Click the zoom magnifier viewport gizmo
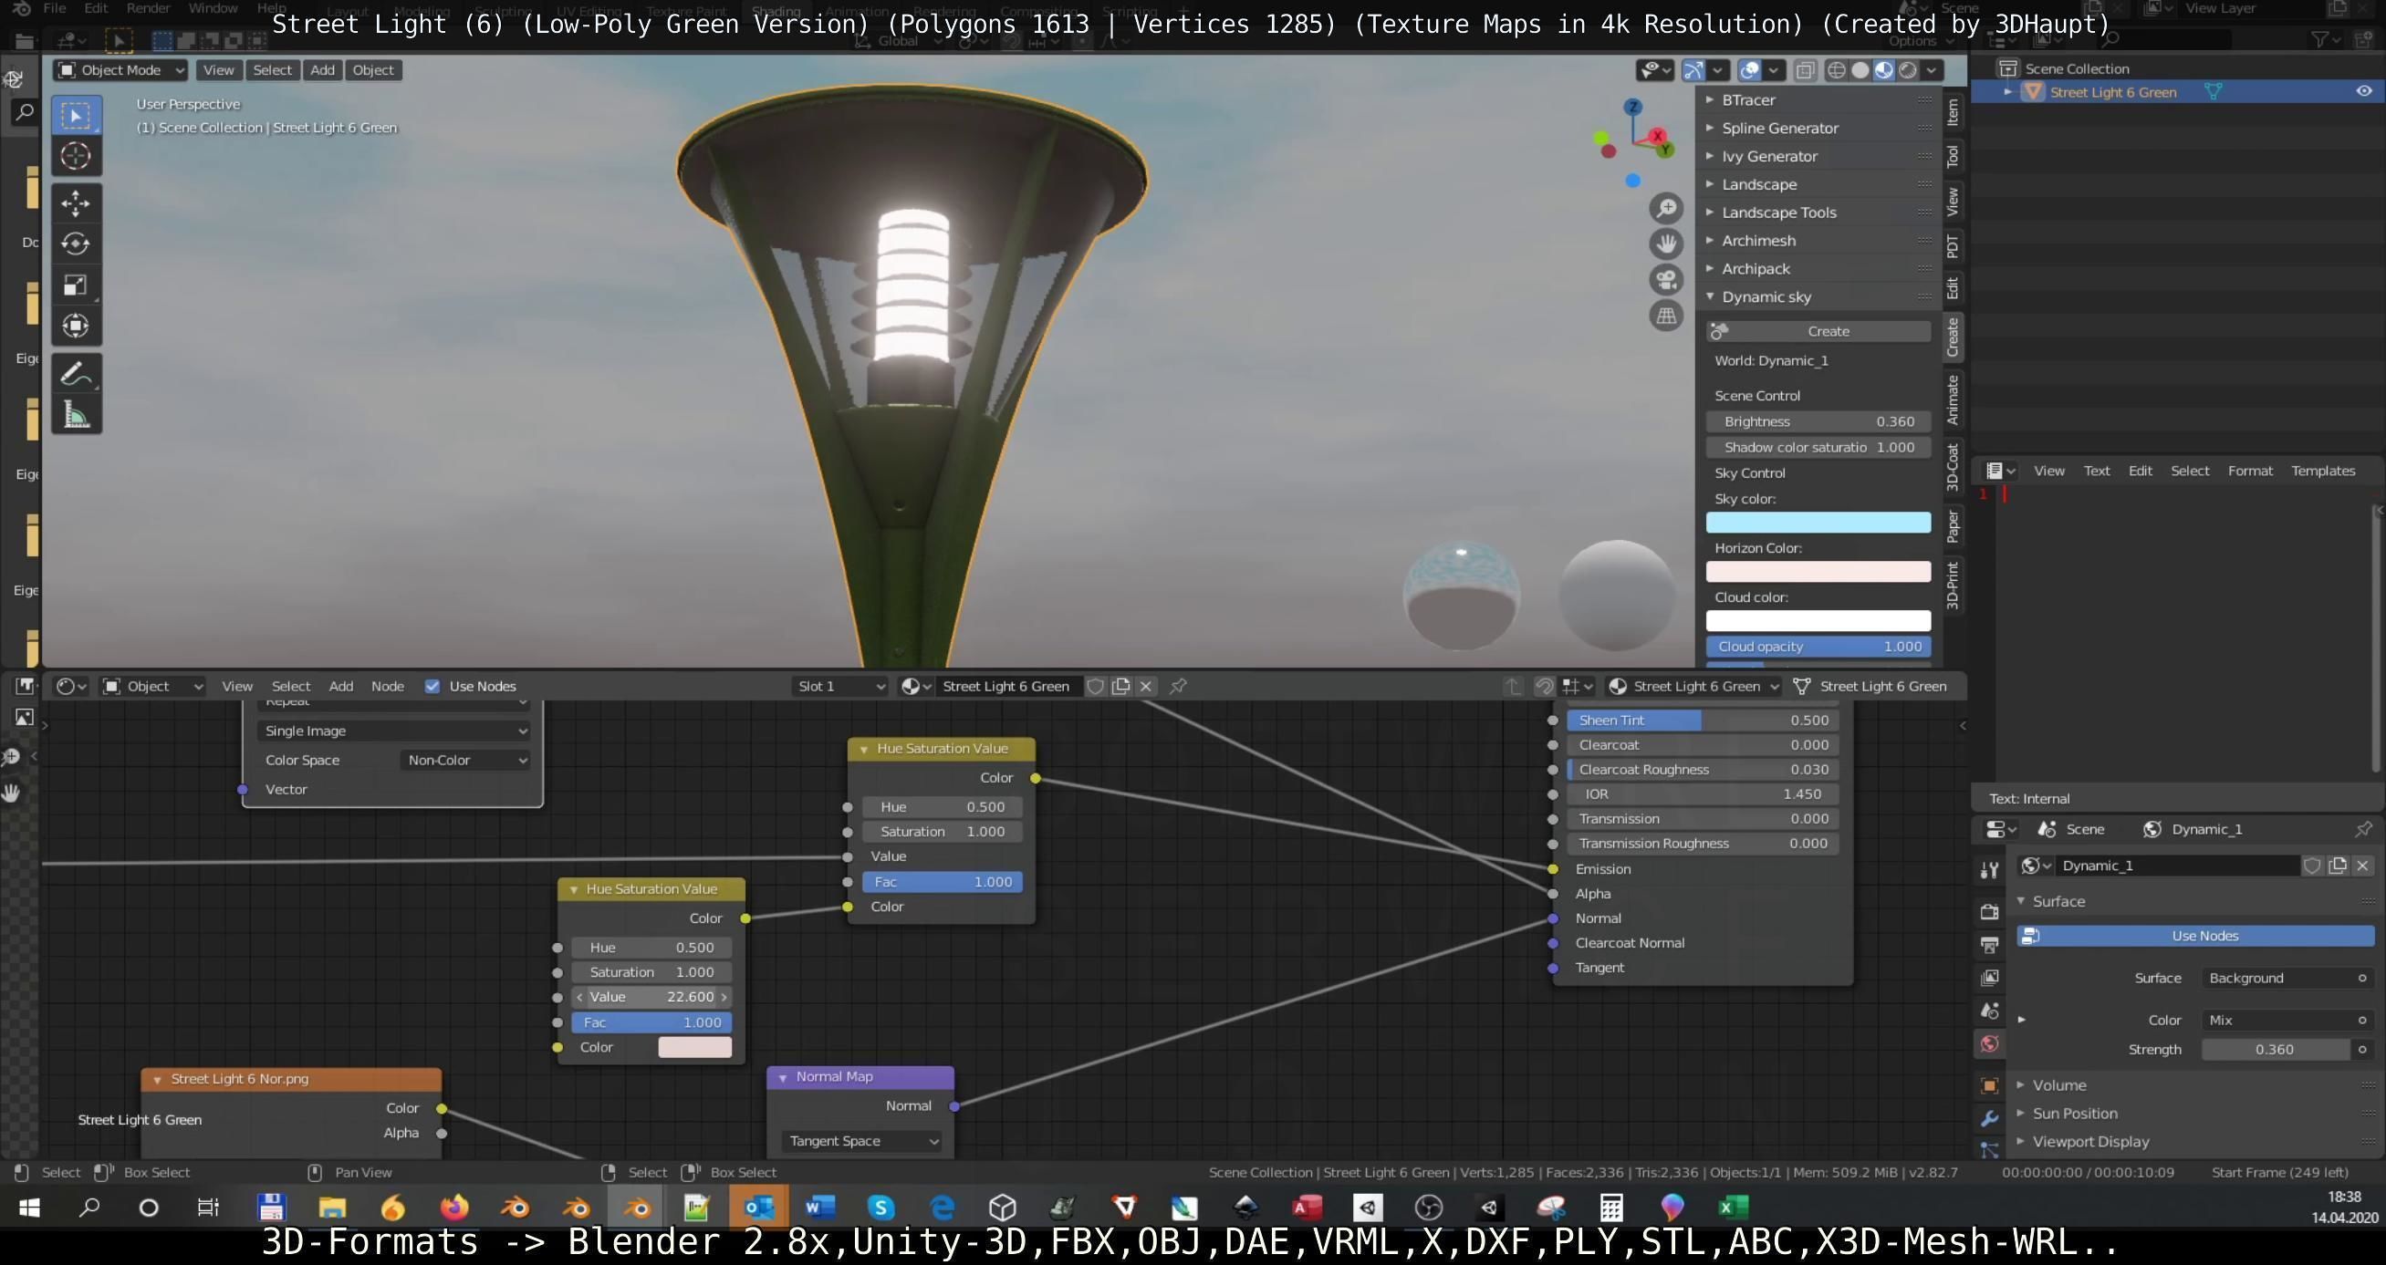The height and width of the screenshot is (1265, 2386). pos(1665,207)
